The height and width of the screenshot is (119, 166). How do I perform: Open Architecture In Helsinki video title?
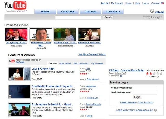click(52, 104)
